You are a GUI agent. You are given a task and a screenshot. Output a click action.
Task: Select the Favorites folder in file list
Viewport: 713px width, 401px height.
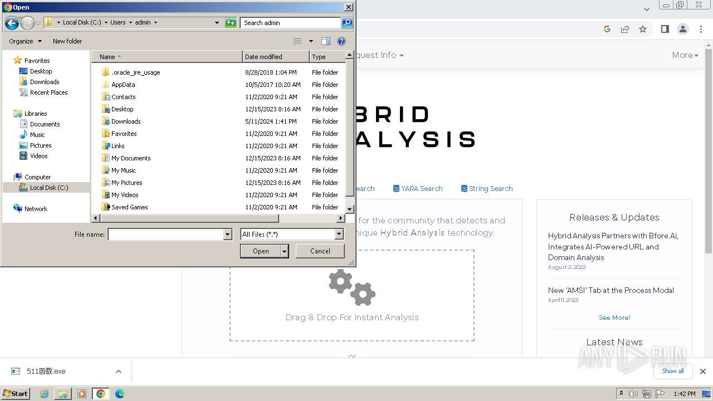coord(124,134)
